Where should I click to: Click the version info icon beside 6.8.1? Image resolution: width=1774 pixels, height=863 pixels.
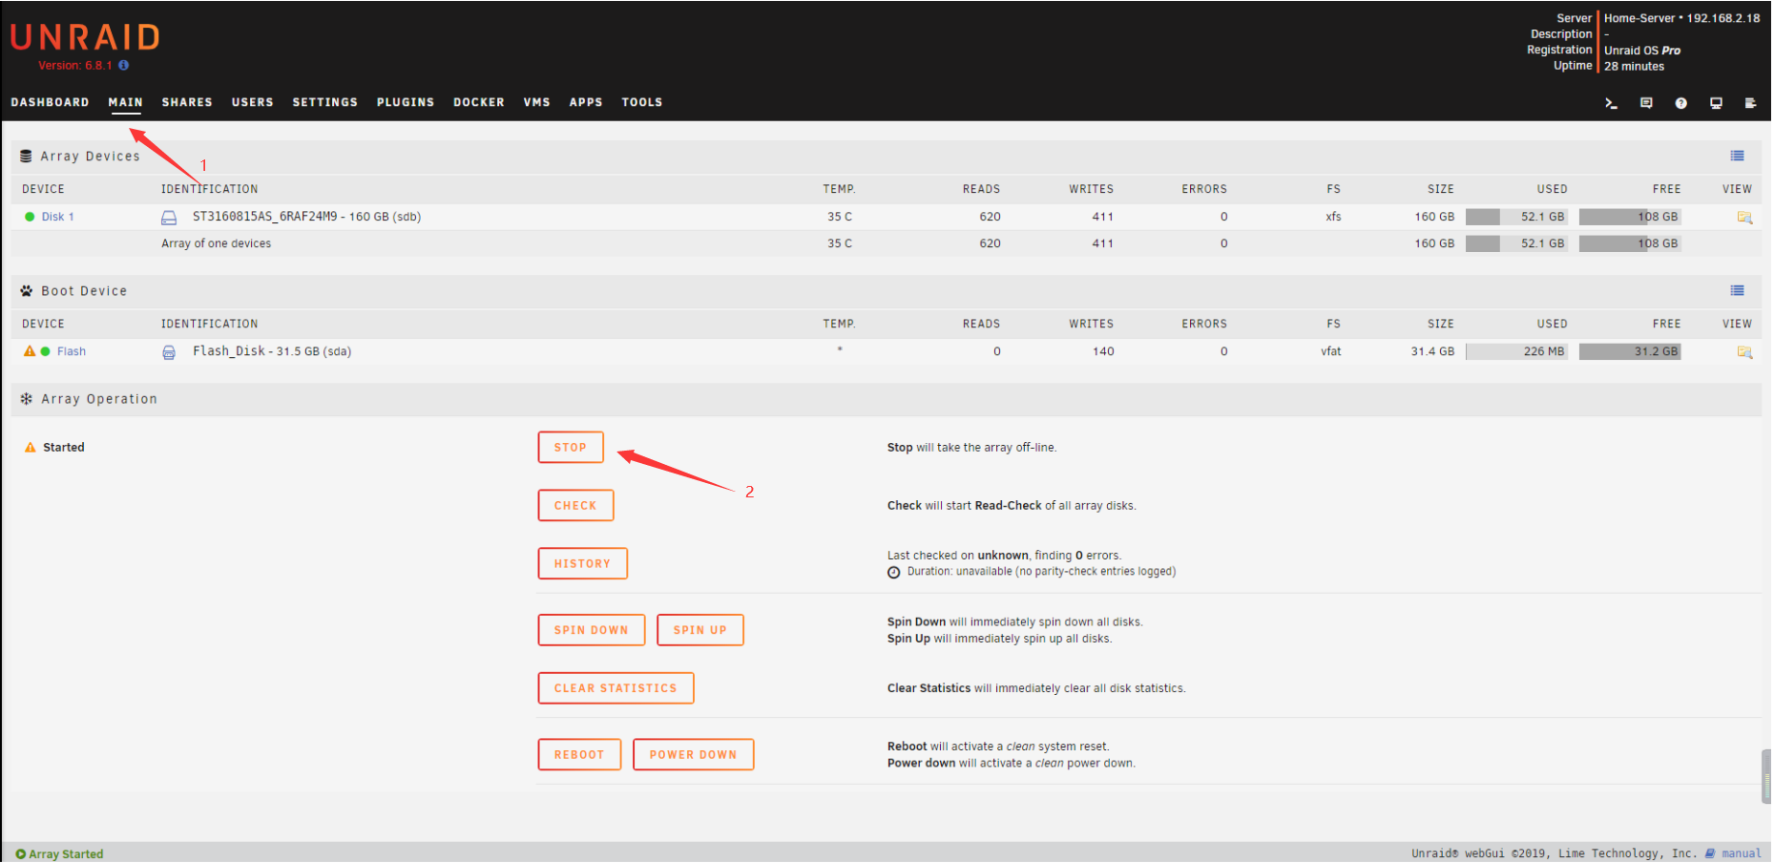click(x=124, y=66)
